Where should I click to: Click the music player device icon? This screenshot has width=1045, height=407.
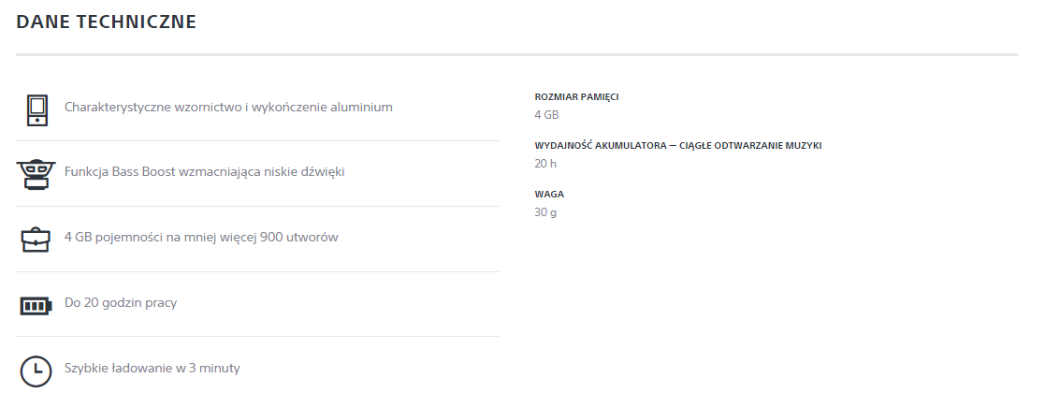point(36,109)
